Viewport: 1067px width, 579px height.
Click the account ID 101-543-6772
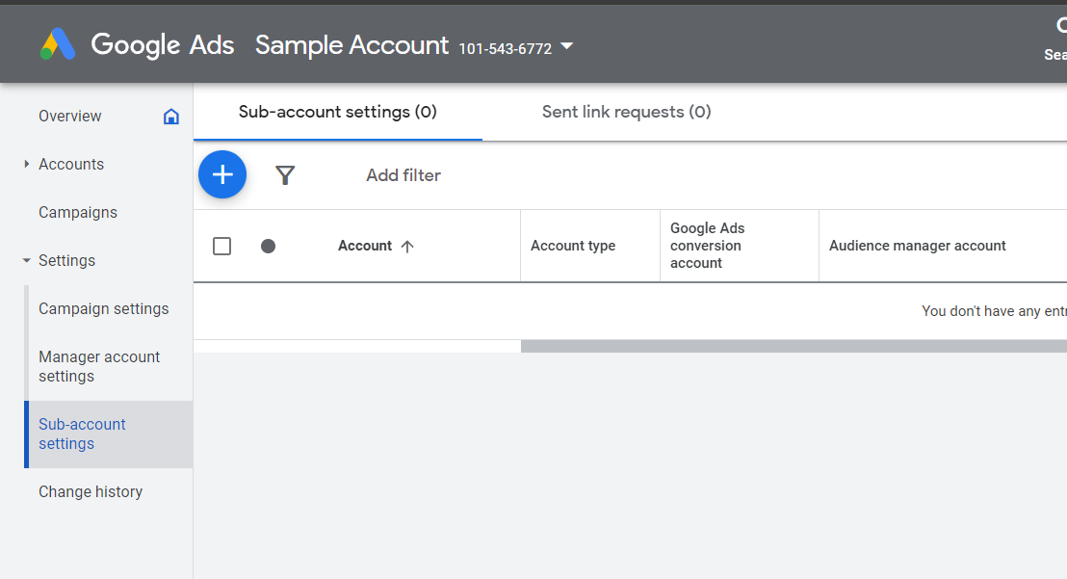(505, 49)
